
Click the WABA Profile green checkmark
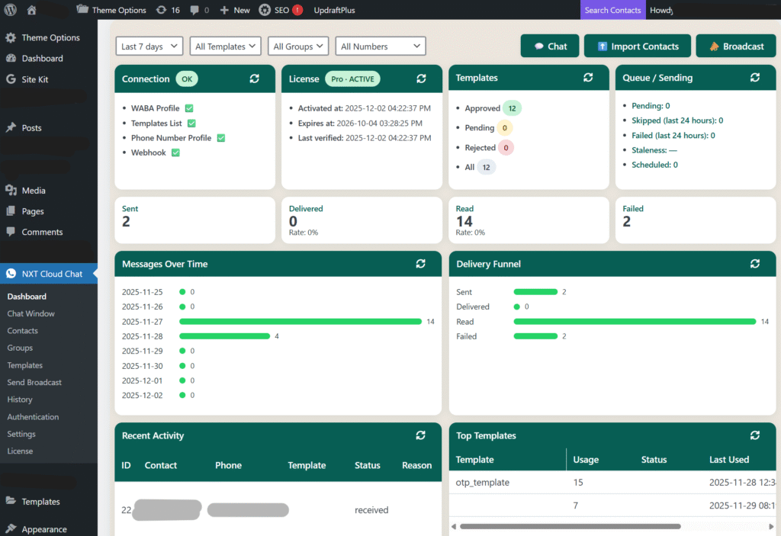click(189, 108)
